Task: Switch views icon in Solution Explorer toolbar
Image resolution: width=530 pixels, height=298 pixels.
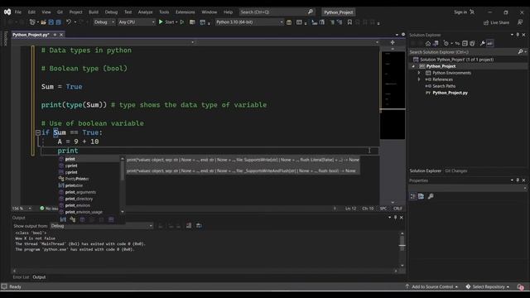Action: point(436,43)
